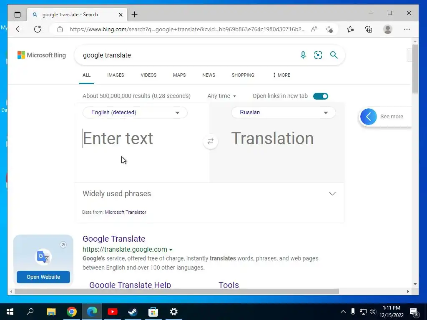Add this page to favorites star icon
The height and width of the screenshot is (320, 427).
tap(329, 29)
